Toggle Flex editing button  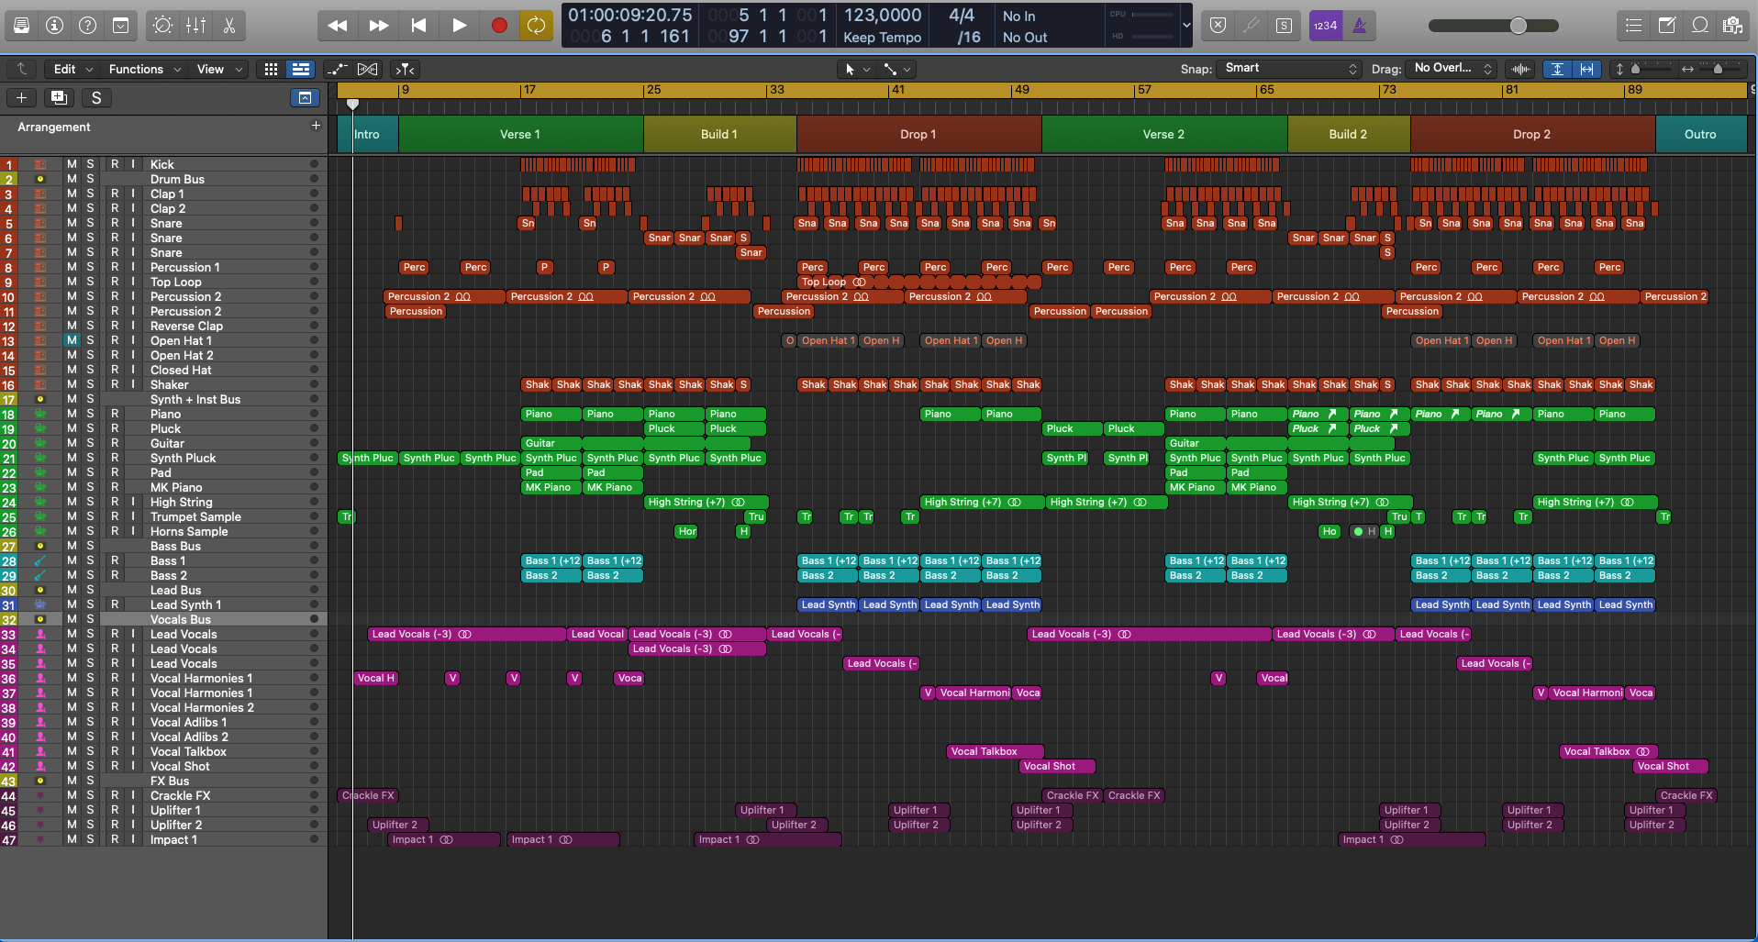coord(367,69)
